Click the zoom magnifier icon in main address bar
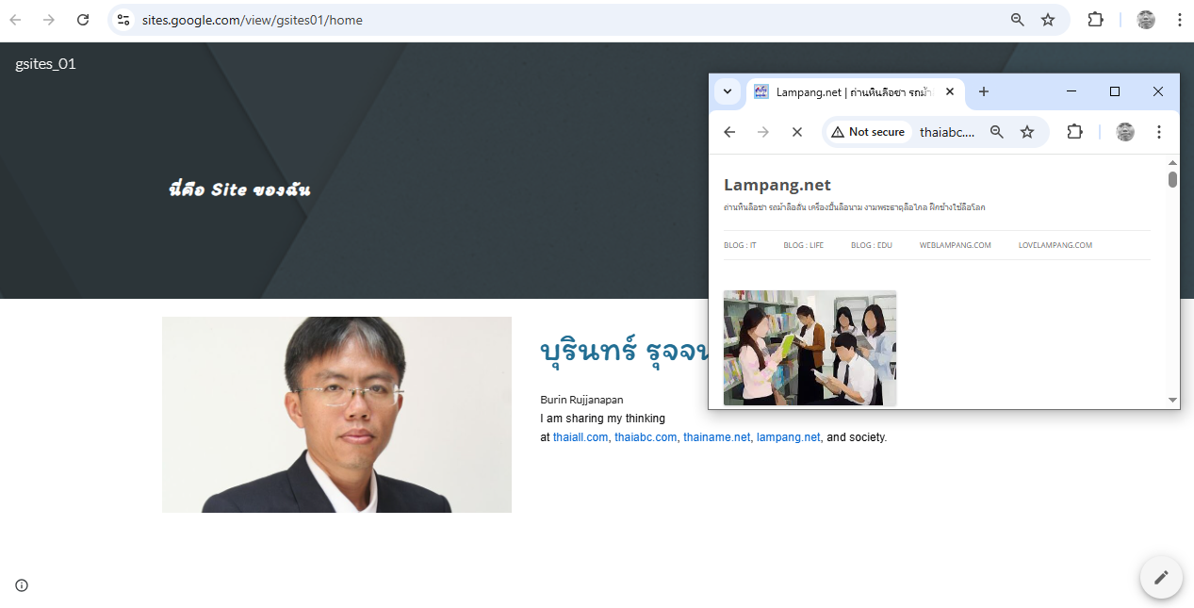 pos(1016,19)
